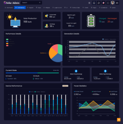Image resolution: width=123 pixels, height=124 pixels.
Task: Open the Ecommerce menu
Action: tap(103, 8)
